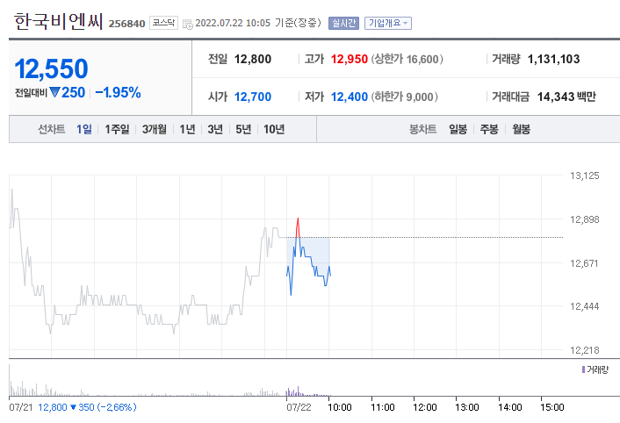
Task: Select the 1일 line chart tab
Action: (x=83, y=129)
